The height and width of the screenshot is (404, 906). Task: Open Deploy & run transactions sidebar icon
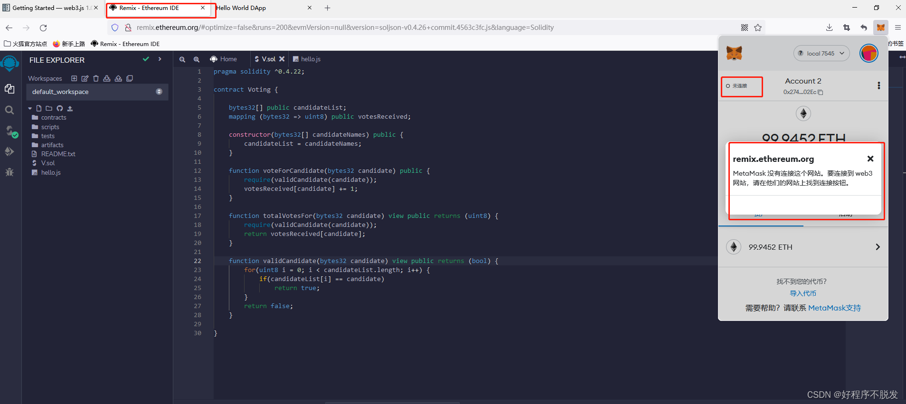pyautogui.click(x=9, y=151)
